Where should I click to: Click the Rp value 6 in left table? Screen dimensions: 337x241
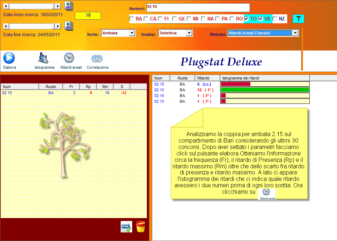pos(91,93)
